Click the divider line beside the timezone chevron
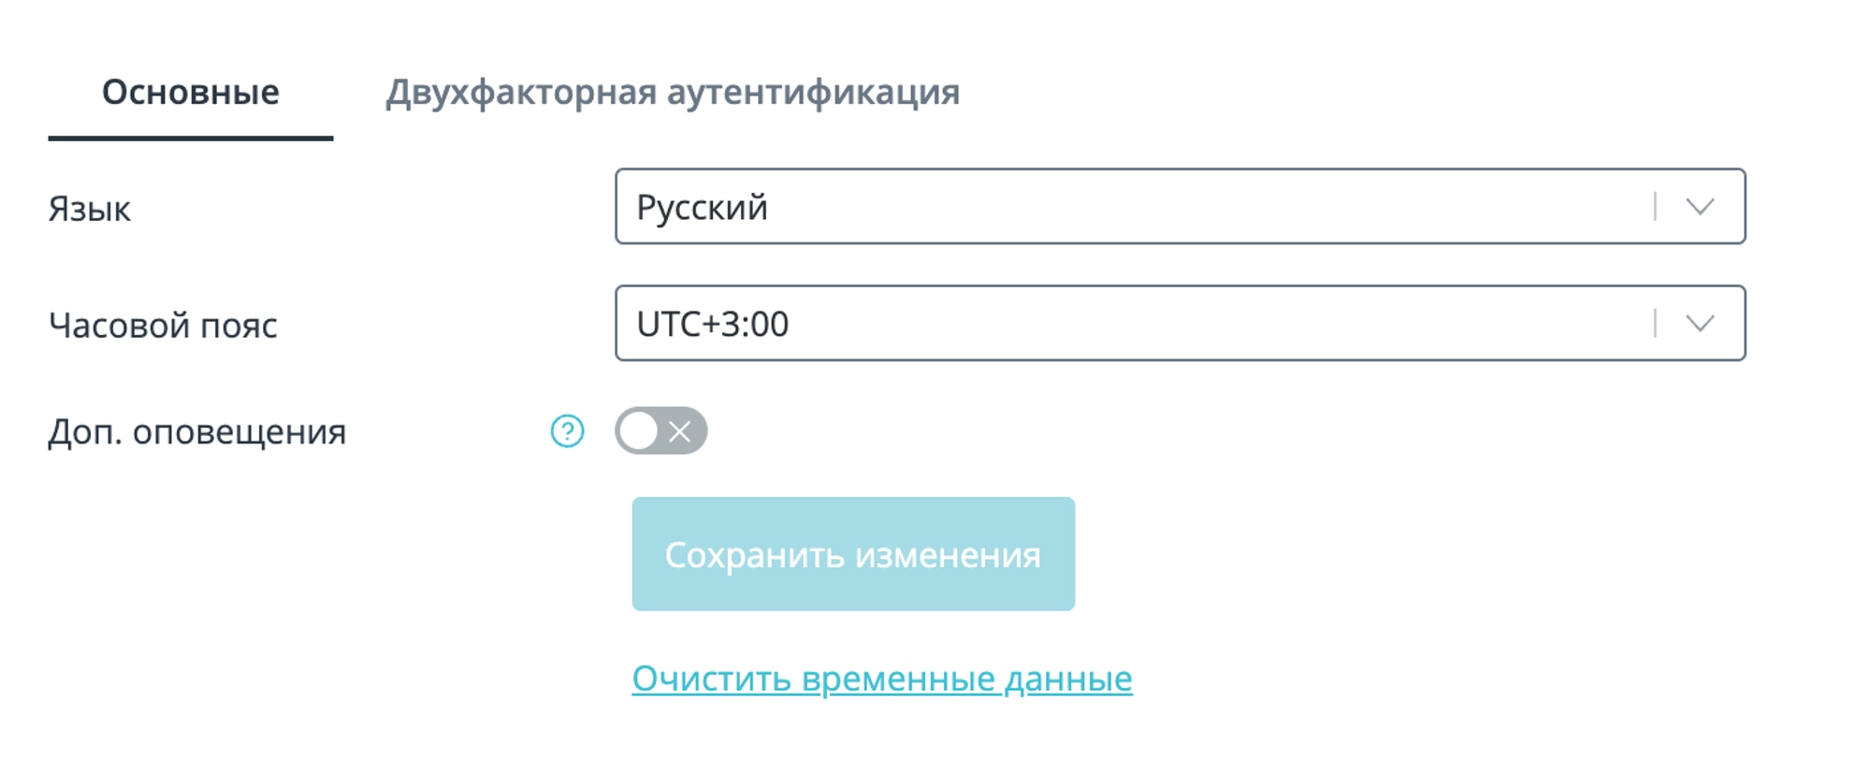 click(1655, 324)
